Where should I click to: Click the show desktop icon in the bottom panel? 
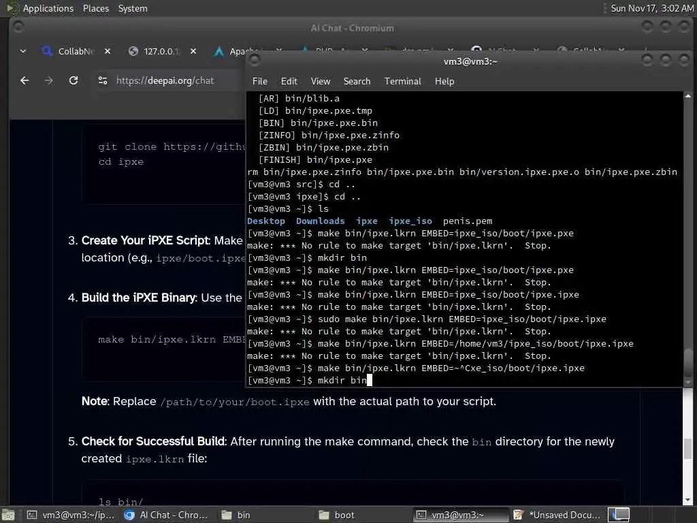[8, 515]
